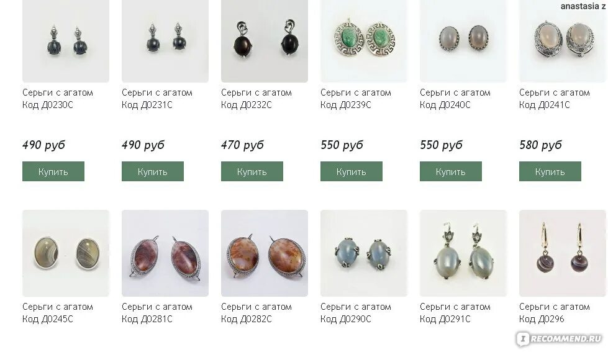Open black round earrings Д0232С image
This screenshot has height=352, width=608.
(265, 40)
